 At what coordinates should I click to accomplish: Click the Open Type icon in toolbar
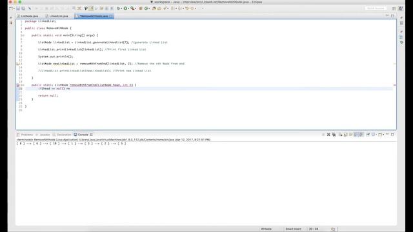[154, 8]
